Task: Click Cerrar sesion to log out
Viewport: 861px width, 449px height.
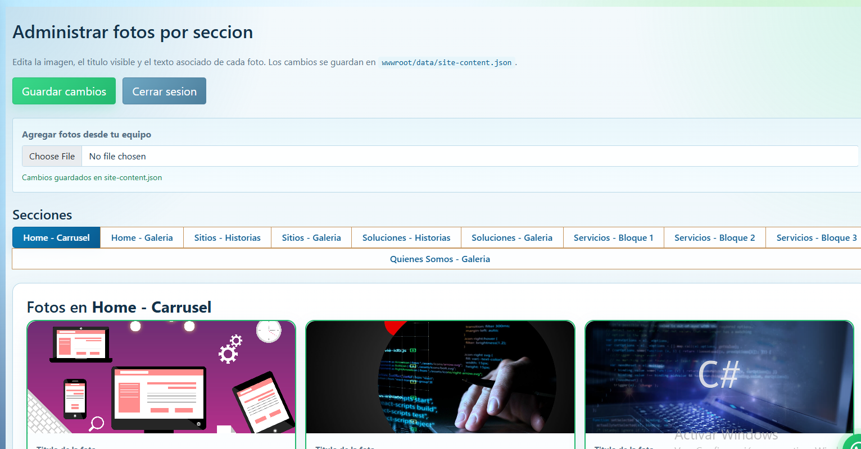Action: point(164,90)
